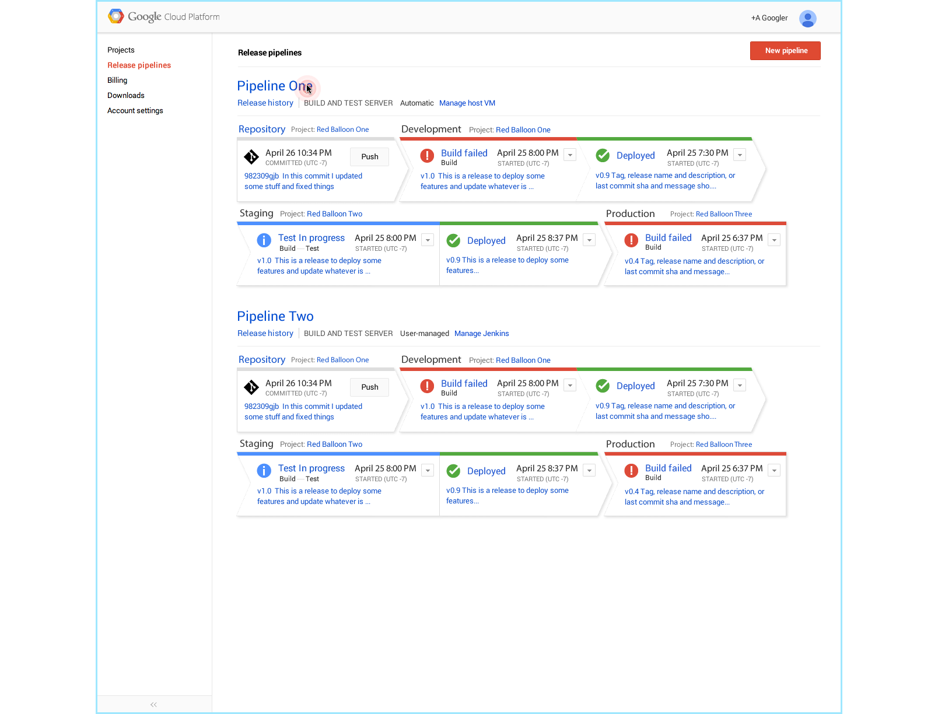Click the Google Cloud Platform hexagon logo
Image resolution: width=938 pixels, height=714 pixels.
116,16
